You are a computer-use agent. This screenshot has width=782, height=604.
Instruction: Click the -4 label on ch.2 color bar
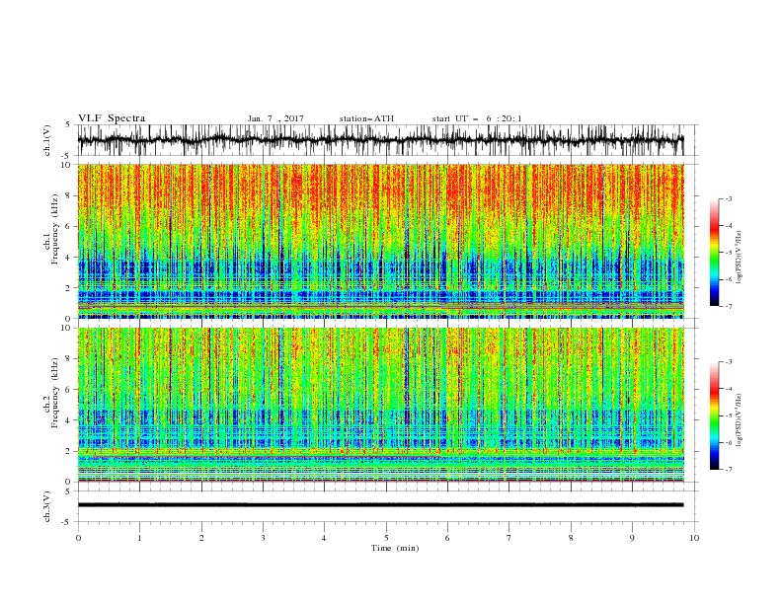tap(729, 389)
